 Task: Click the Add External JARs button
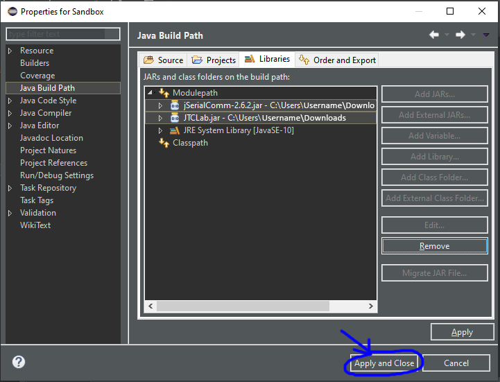pos(435,115)
